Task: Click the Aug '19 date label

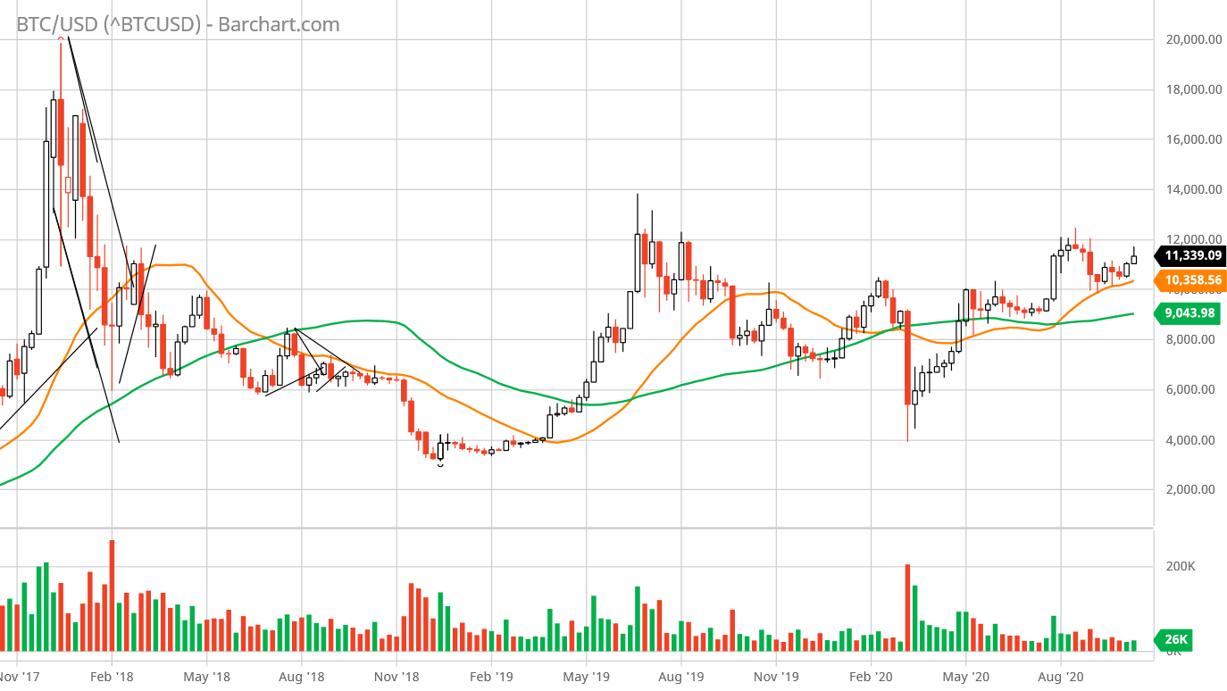Action: tap(680, 677)
